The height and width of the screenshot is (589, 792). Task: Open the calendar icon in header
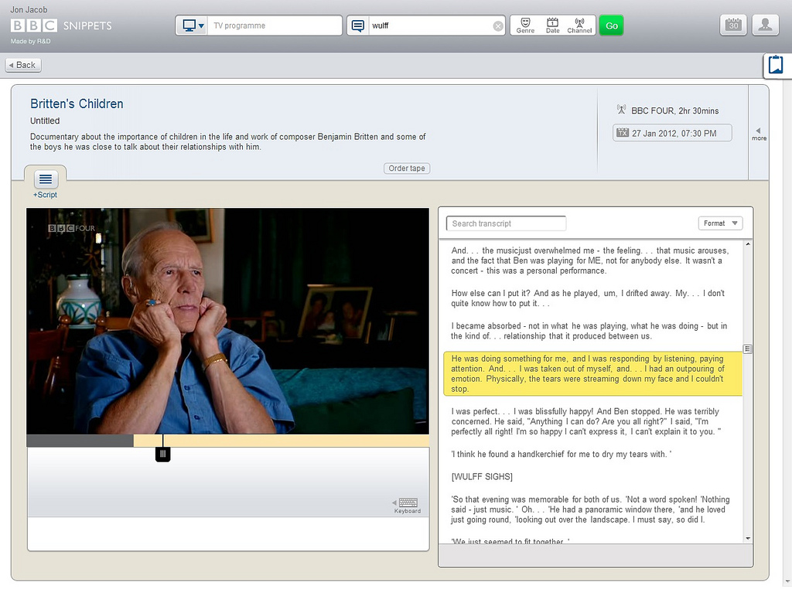coord(733,26)
